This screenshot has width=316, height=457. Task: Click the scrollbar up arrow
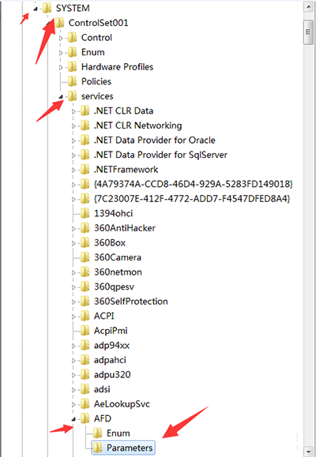pyautogui.click(x=308, y=7)
